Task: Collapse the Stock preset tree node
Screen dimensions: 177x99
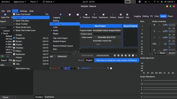Action: (2, 34)
